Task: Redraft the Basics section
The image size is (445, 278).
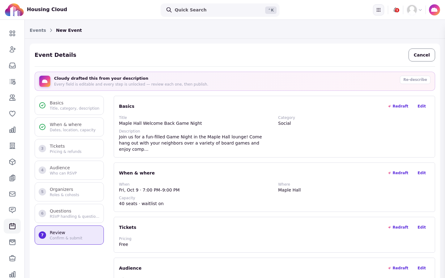Action: [x=398, y=106]
